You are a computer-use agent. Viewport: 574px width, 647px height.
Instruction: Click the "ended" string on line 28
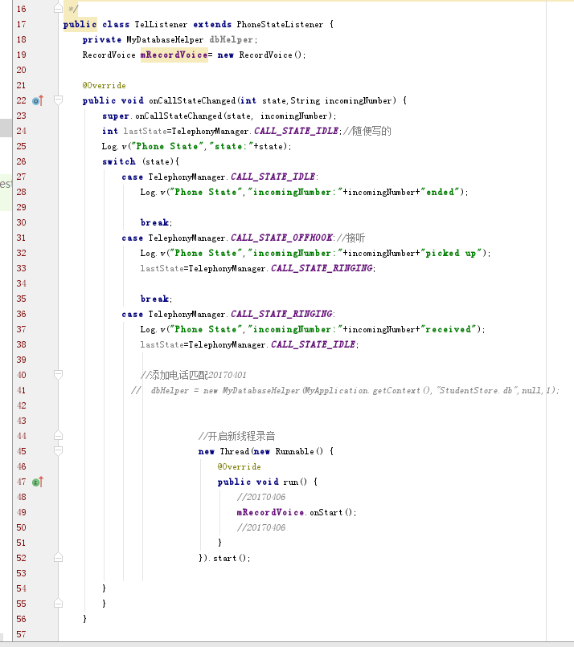point(440,193)
